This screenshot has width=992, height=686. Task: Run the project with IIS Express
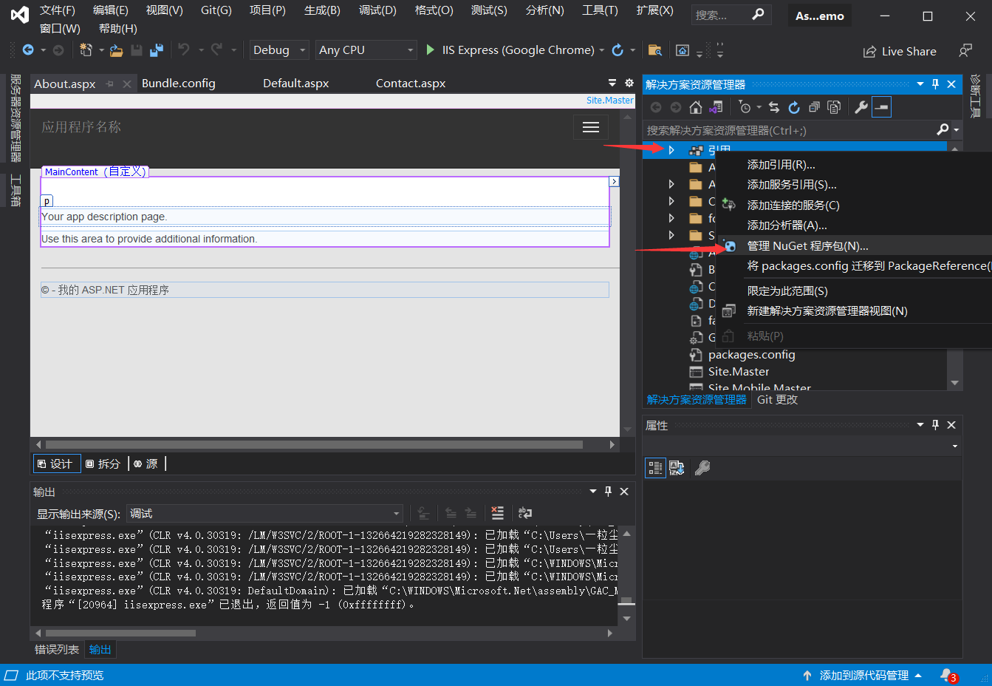click(431, 50)
